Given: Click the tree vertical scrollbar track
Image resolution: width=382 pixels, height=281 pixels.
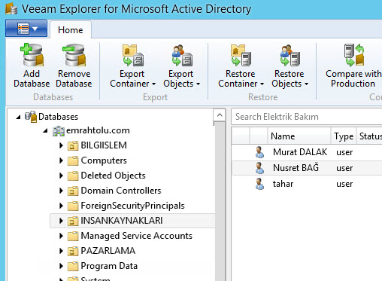Looking at the screenshot, I should coord(220,201).
